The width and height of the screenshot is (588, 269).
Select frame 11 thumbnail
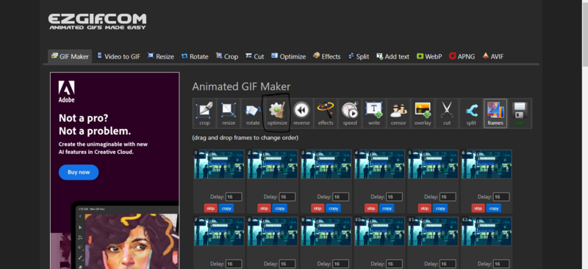point(433,232)
